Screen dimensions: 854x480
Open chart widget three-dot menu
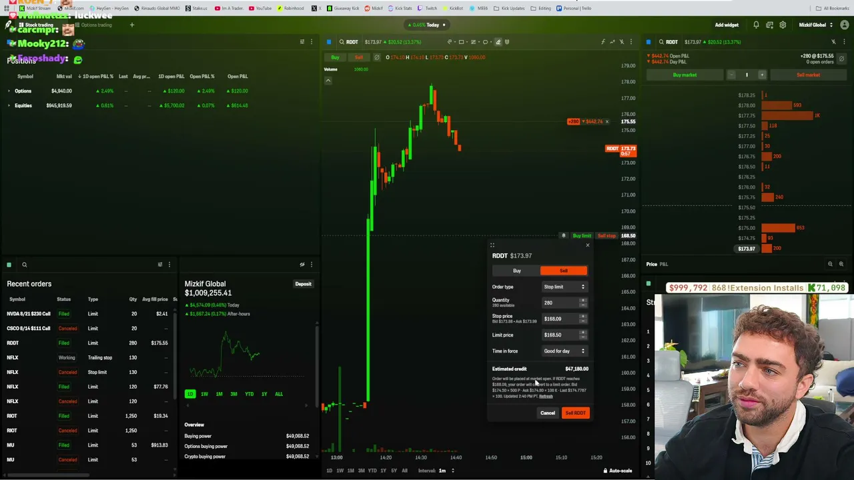click(631, 42)
